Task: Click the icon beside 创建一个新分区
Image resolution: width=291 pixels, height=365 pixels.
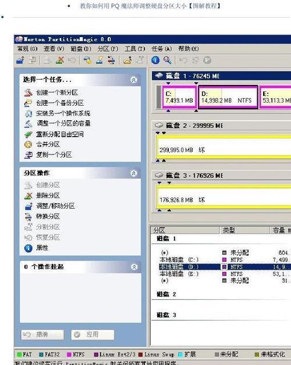Action: [29, 92]
